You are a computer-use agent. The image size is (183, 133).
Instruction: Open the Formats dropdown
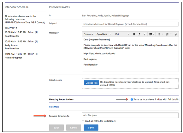88,34
